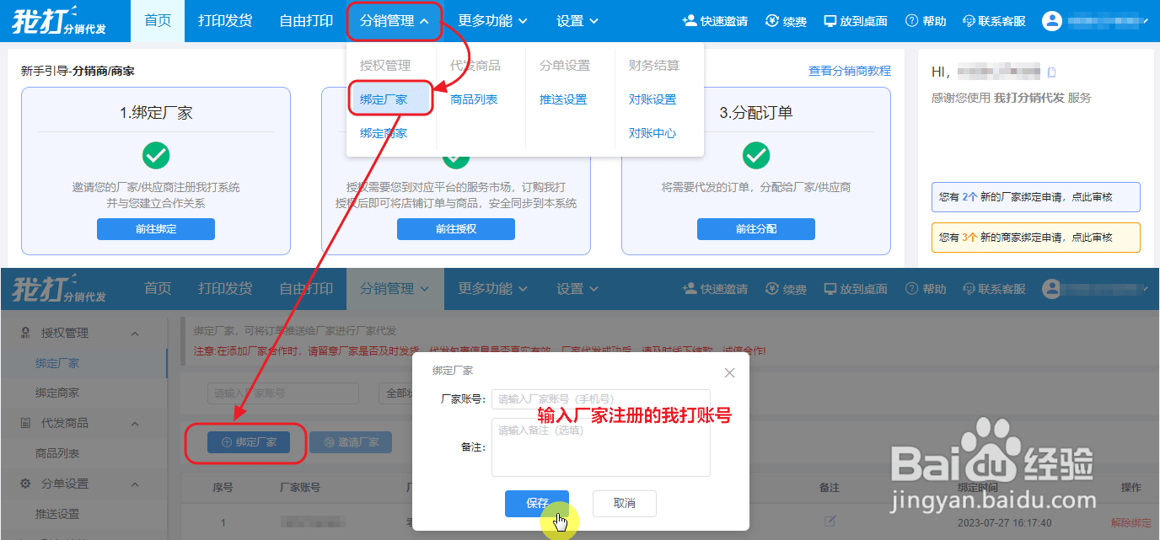1160x540 pixels.
Task: Click the 解除绑定 link in row 1
Action: [x=1130, y=522]
